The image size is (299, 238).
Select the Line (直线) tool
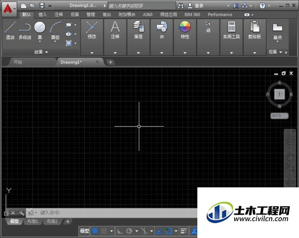(x=10, y=30)
